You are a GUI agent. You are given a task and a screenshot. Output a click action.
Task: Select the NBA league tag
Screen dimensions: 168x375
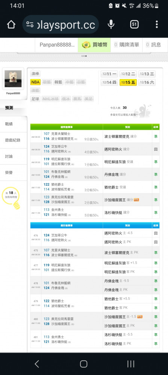pos(36,82)
